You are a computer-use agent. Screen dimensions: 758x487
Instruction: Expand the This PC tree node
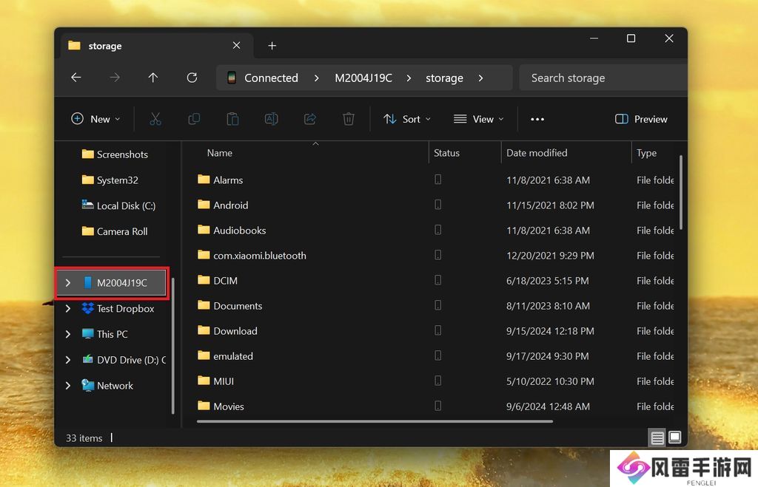pos(68,334)
